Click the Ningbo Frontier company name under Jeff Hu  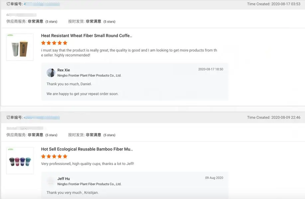(89, 184)
